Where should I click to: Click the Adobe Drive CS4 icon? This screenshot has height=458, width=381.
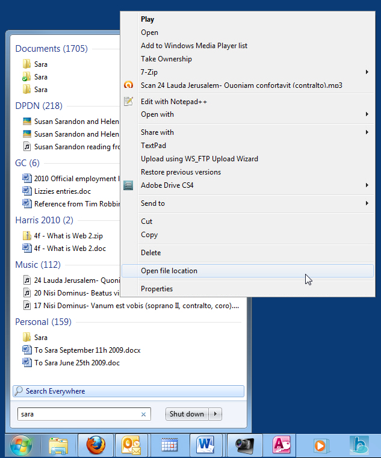[128, 185]
